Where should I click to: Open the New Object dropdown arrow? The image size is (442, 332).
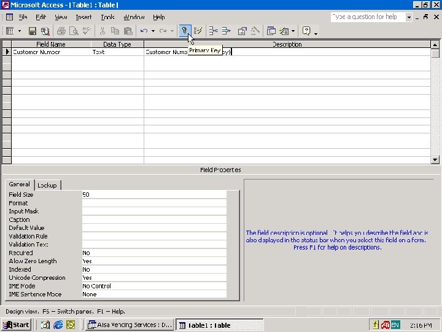click(293, 31)
